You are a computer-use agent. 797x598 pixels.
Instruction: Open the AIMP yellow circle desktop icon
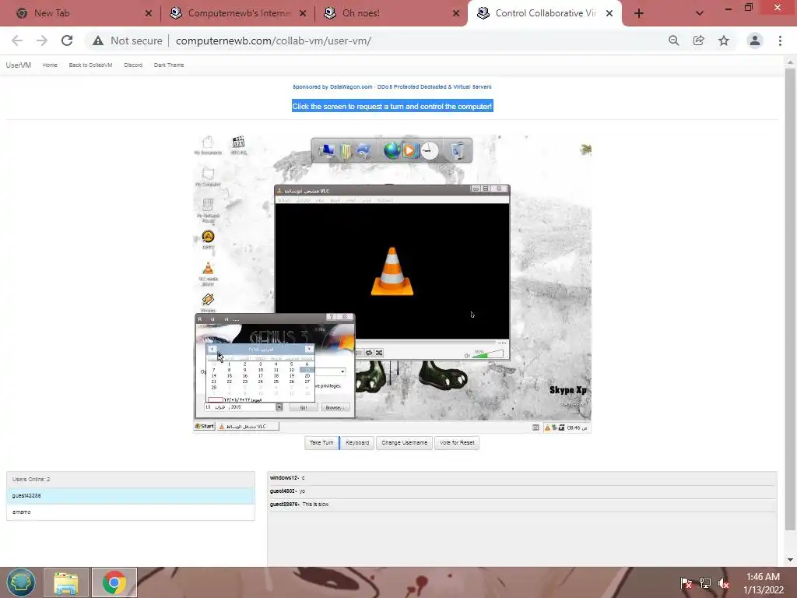tap(208, 240)
